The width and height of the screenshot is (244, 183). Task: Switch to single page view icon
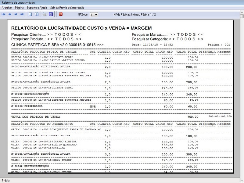coord(30,14)
